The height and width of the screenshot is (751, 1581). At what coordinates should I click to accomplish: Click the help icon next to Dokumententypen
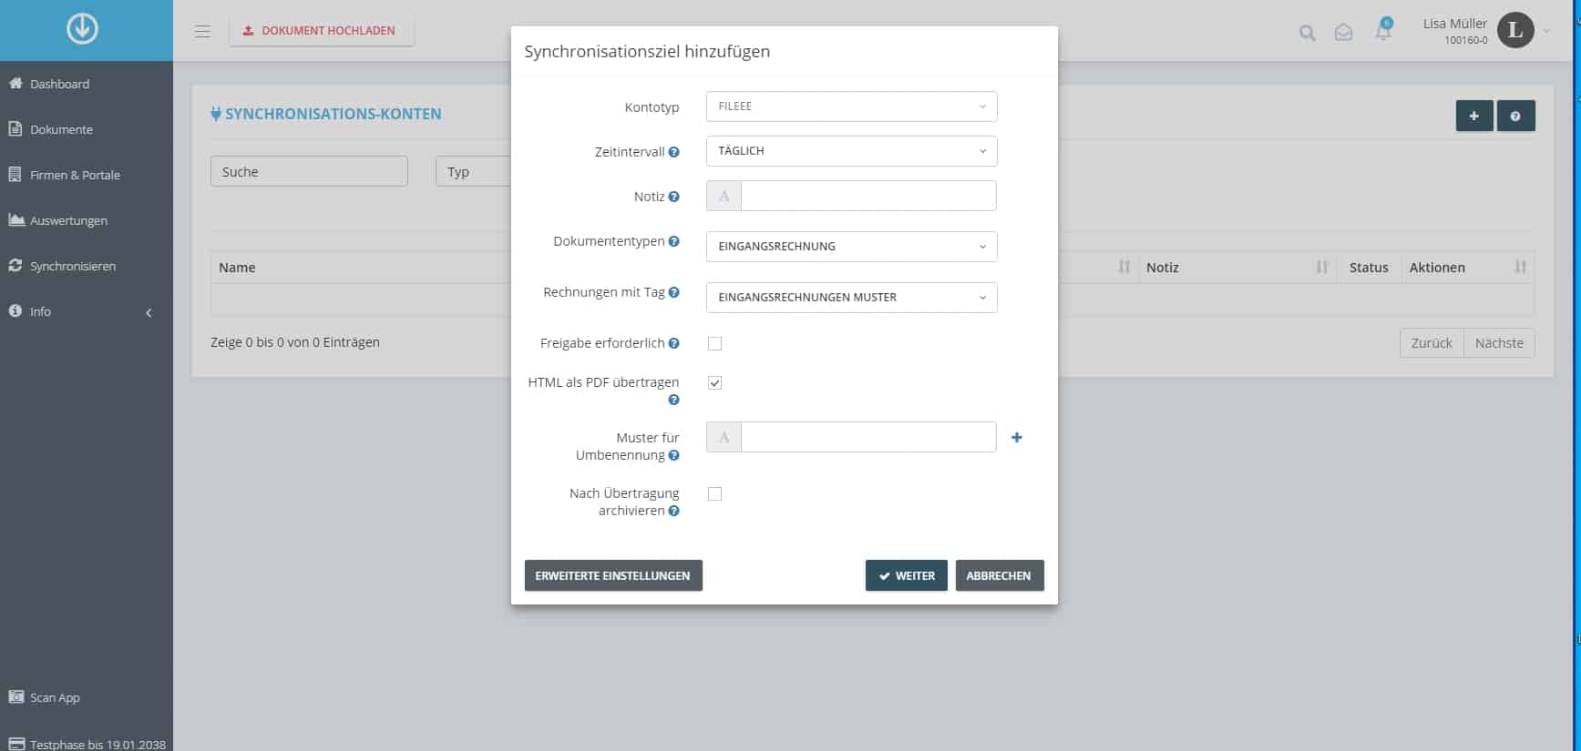tap(673, 241)
